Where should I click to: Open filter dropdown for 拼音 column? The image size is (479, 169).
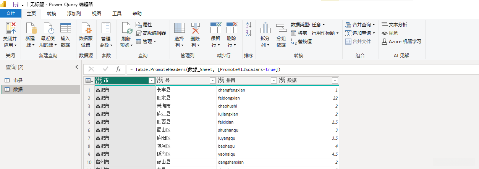click(x=273, y=80)
